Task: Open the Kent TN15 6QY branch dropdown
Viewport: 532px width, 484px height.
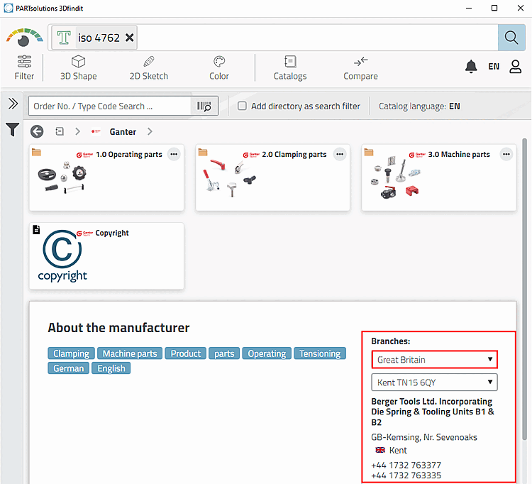Action: pyautogui.click(x=434, y=383)
